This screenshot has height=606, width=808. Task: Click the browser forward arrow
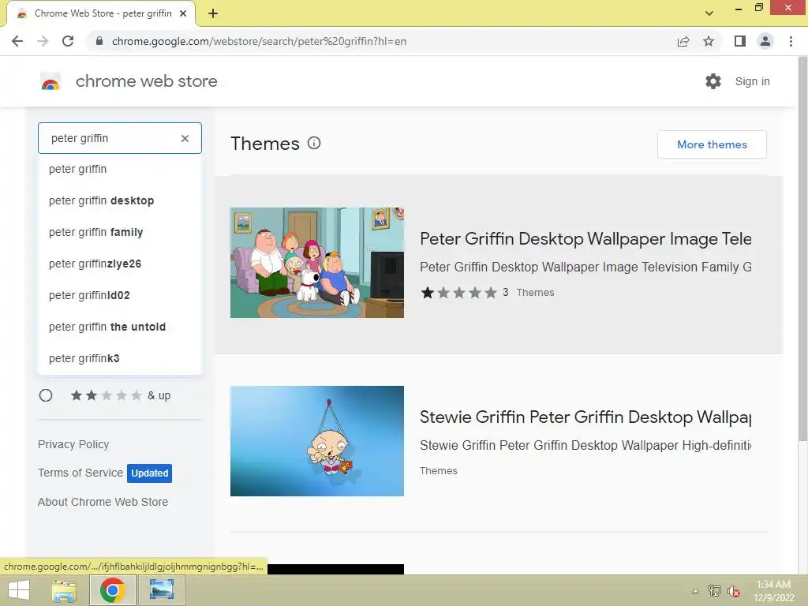click(x=43, y=41)
